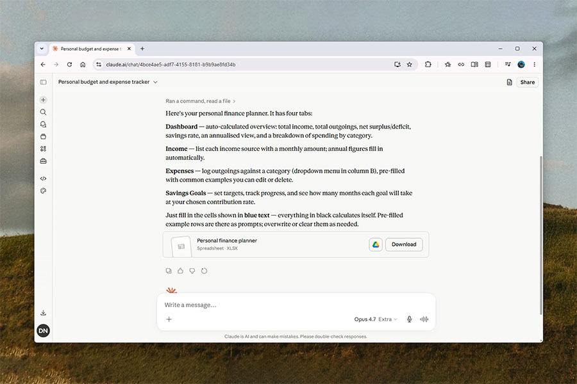Click the starred favorites icon in toolbar
Viewport: 577px width, 384px height.
pos(448,64)
